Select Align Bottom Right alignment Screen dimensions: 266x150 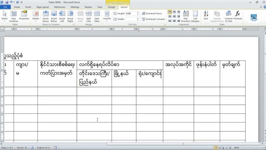(178, 21)
